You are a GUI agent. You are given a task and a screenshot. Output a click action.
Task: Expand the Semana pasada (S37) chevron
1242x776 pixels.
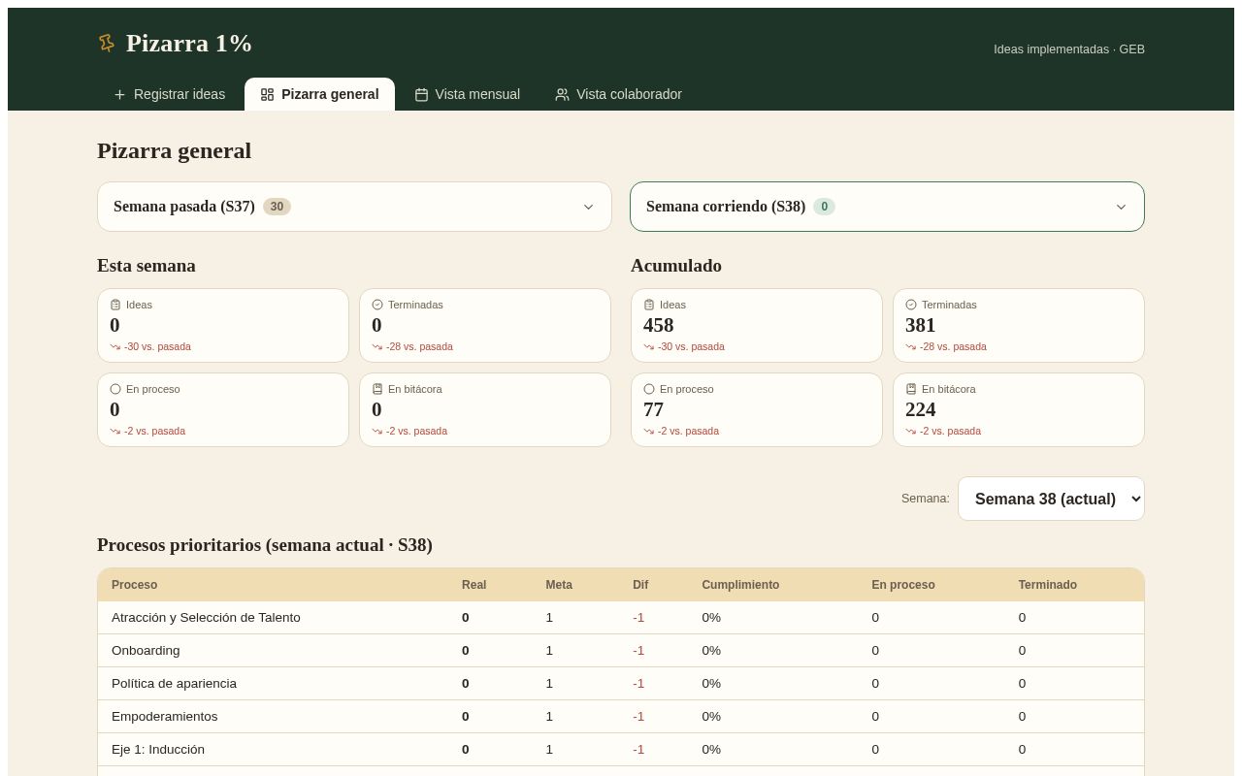588,207
